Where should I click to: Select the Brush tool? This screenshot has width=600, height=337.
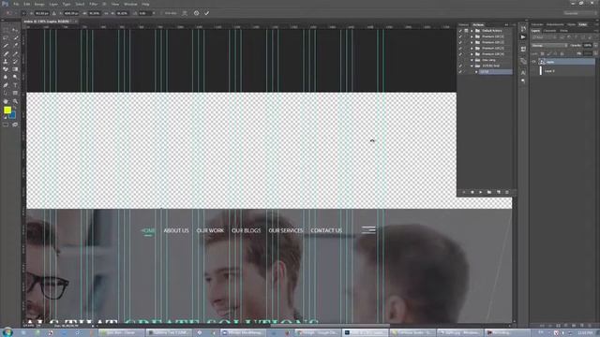(15, 54)
